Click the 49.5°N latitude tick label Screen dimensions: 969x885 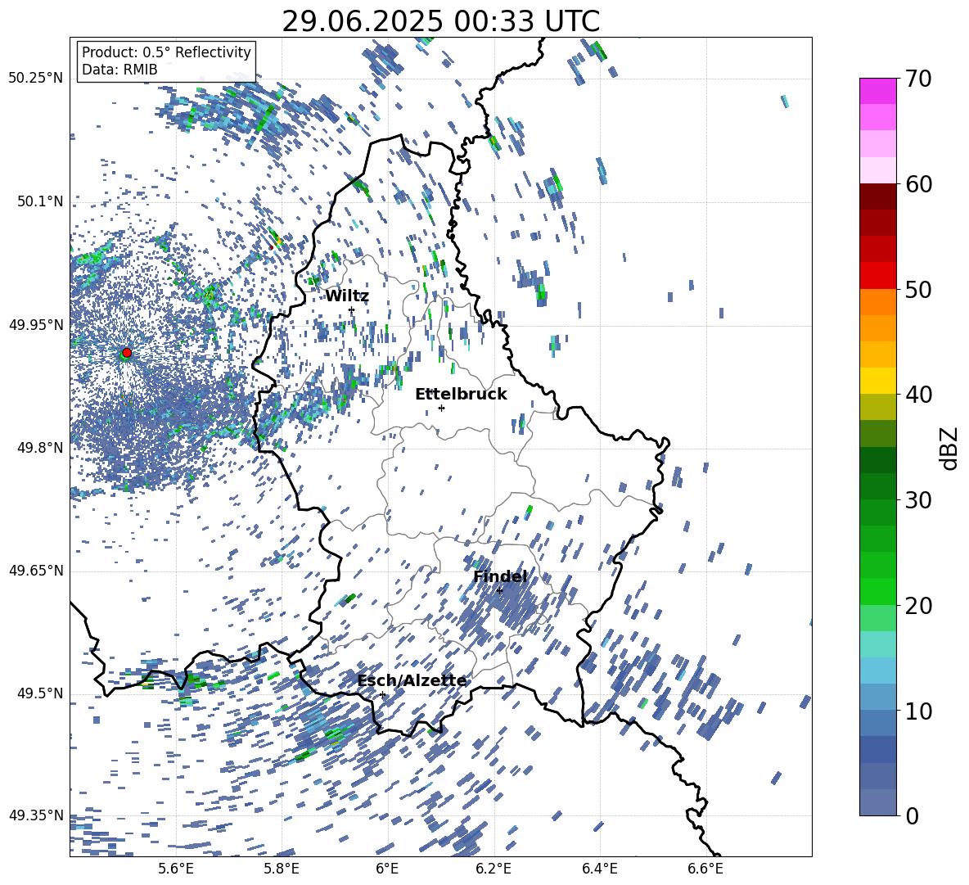click(40, 693)
